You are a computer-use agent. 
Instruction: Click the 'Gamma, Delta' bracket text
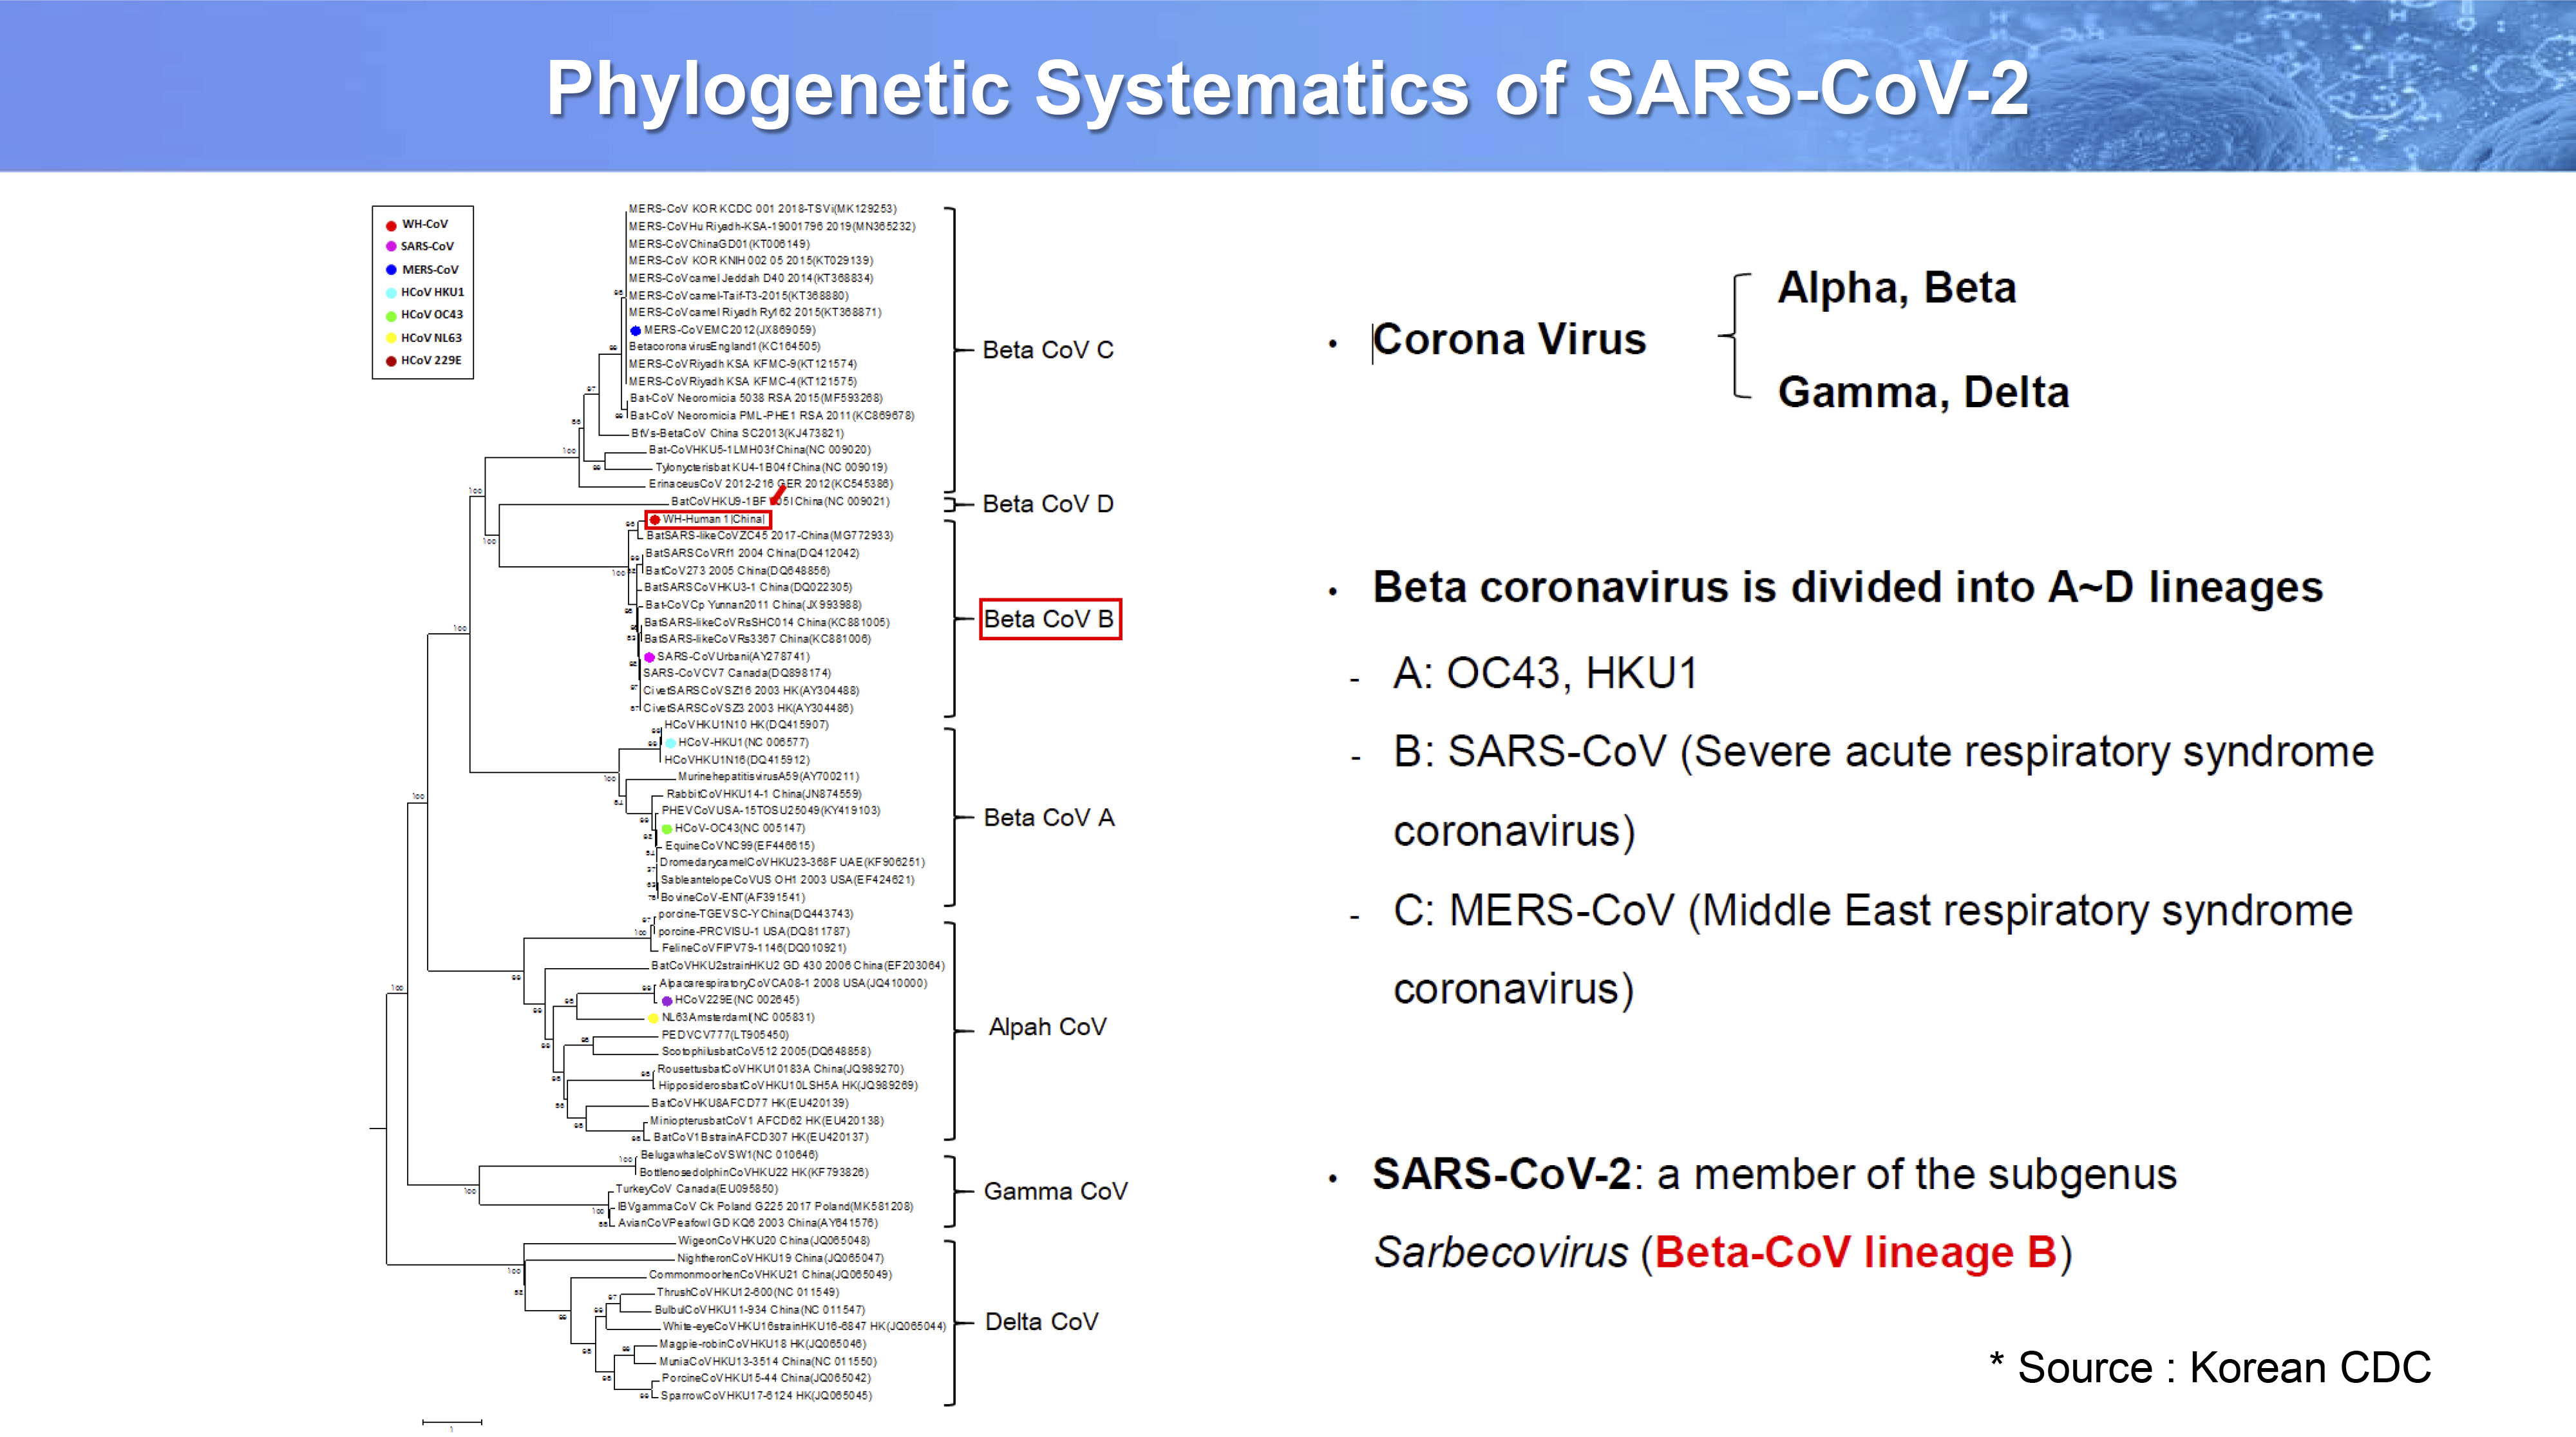click(1923, 392)
